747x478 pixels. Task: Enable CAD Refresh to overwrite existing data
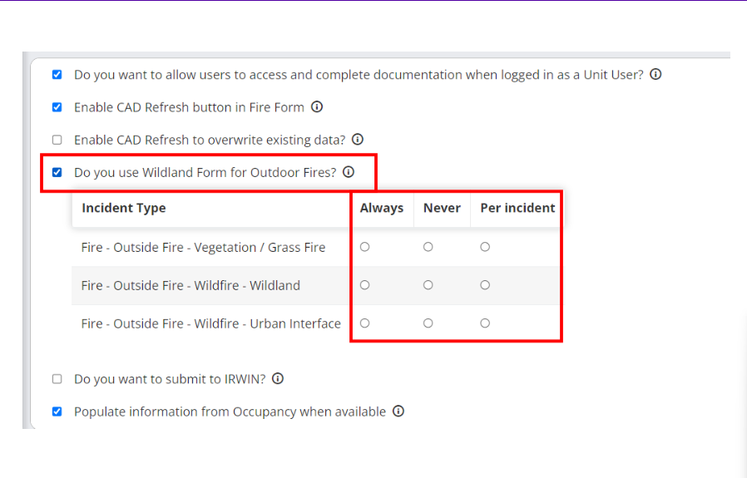point(57,140)
